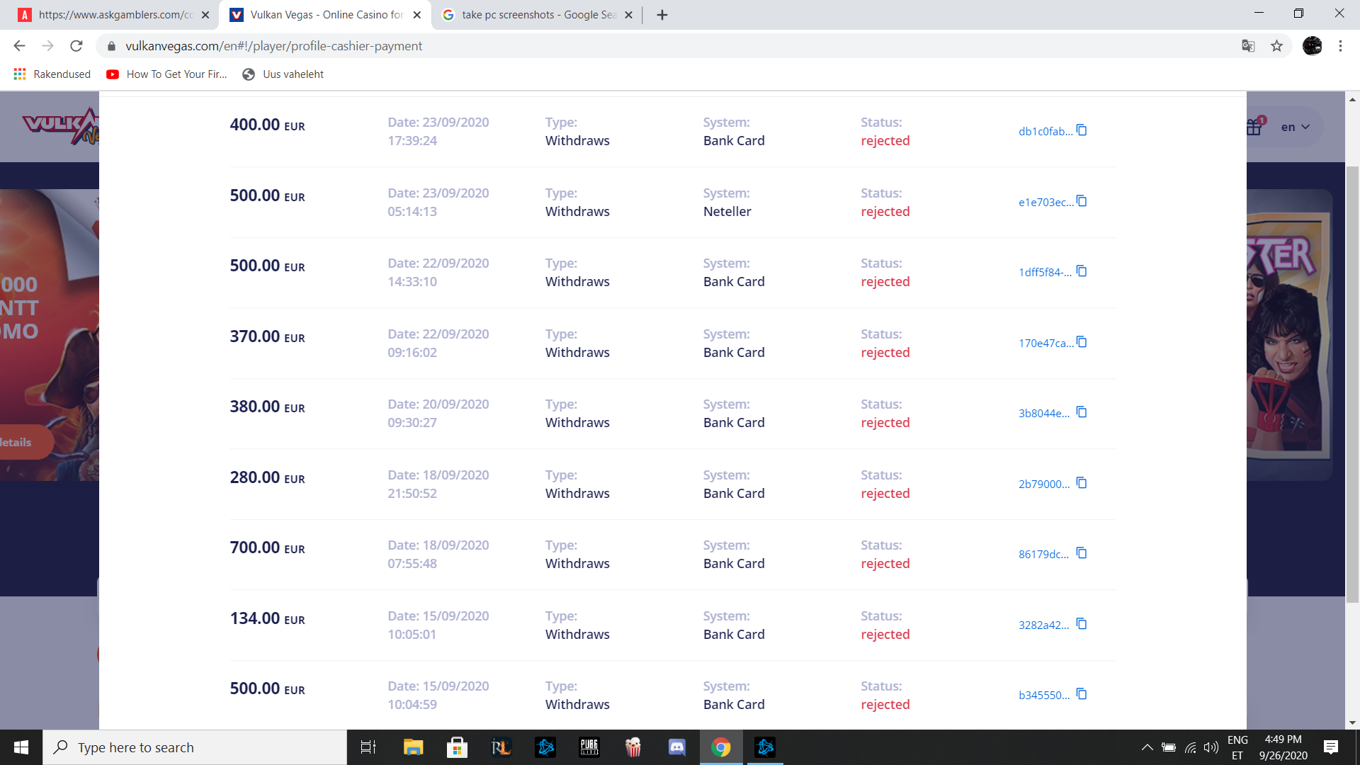Viewport: 1360px width, 765px height.
Task: Copy transaction ID e1e703ec
Action: point(1082,201)
